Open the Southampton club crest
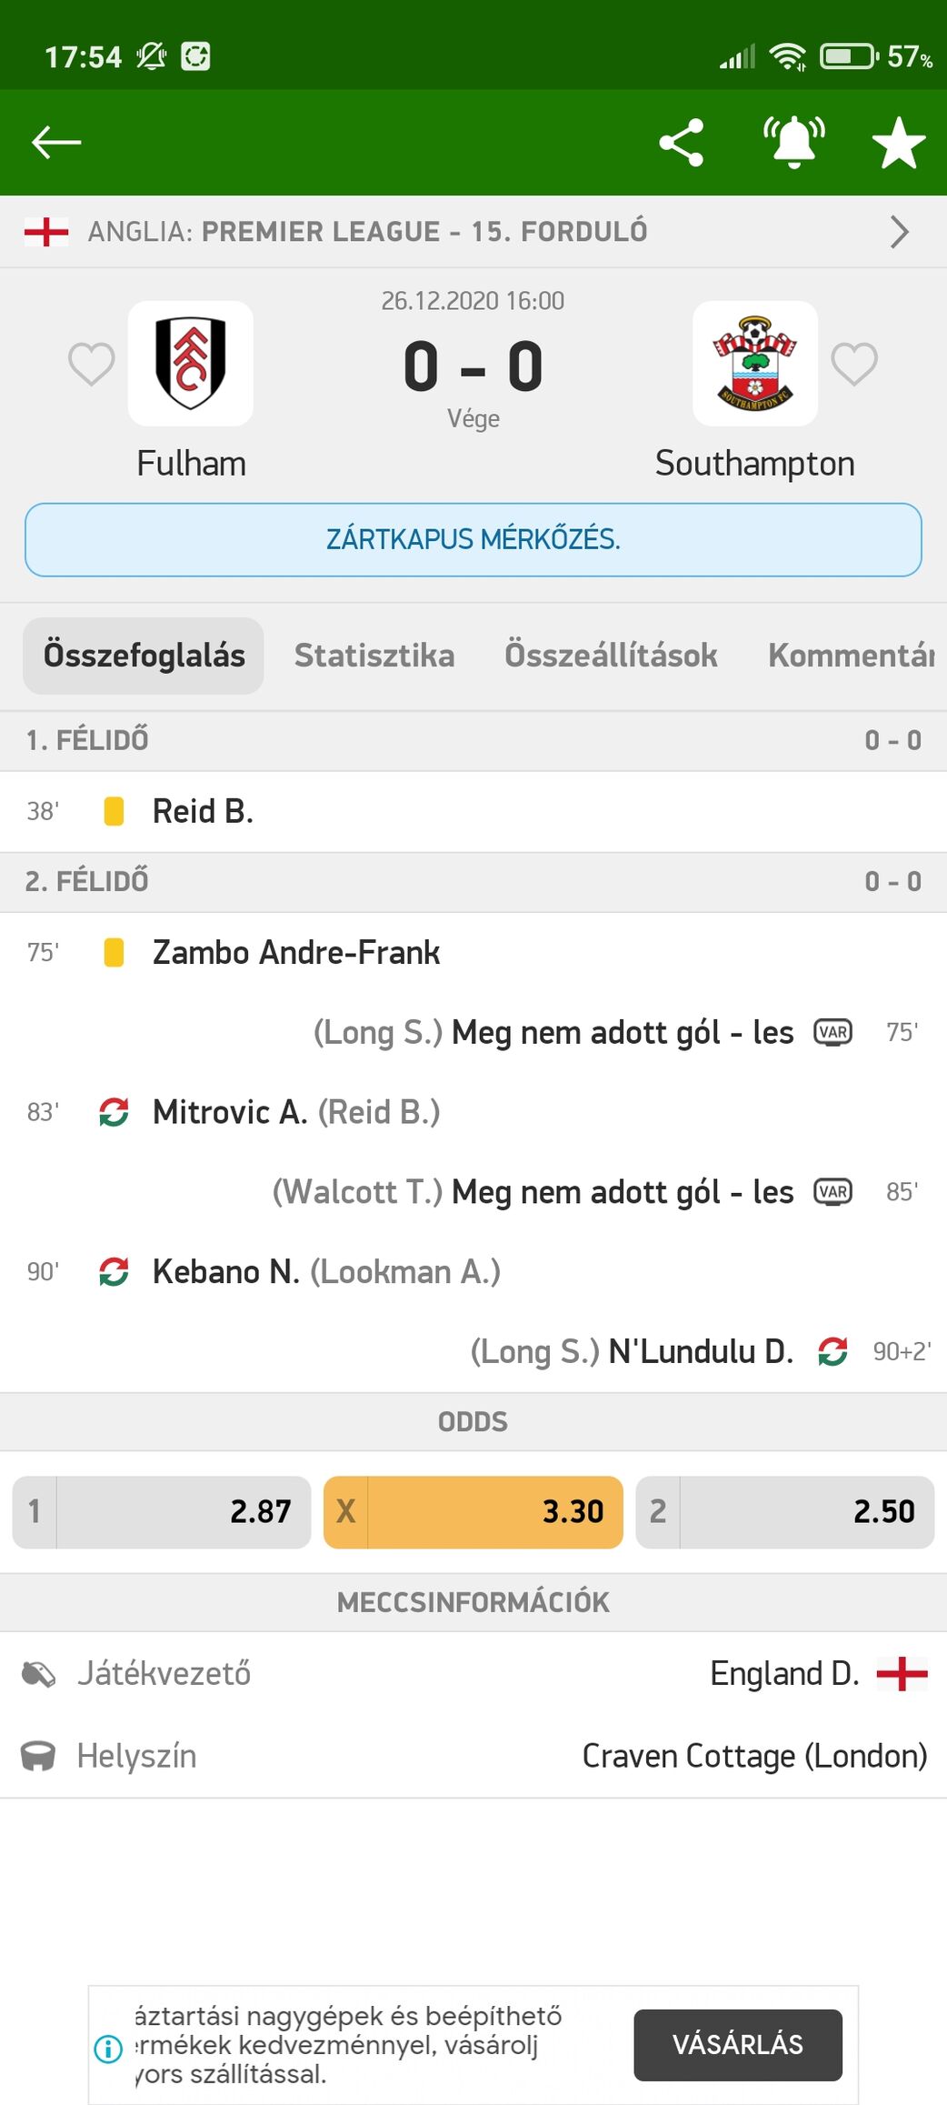 click(754, 363)
